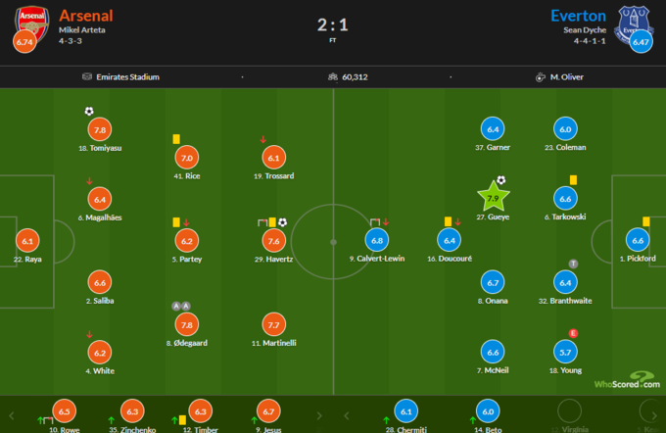Viewport: 666px width, 433px height.
Task: Click the red E icon above Young
Action: click(573, 333)
